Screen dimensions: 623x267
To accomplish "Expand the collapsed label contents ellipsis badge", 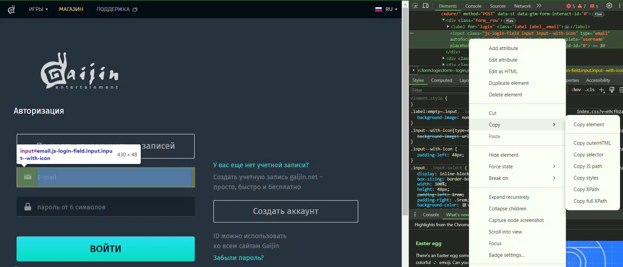I will [567, 27].
